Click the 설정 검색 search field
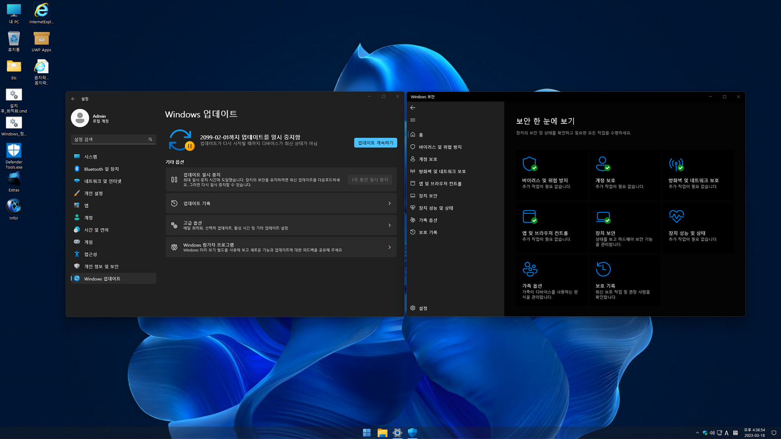Image resolution: width=781 pixels, height=439 pixels. click(x=113, y=139)
